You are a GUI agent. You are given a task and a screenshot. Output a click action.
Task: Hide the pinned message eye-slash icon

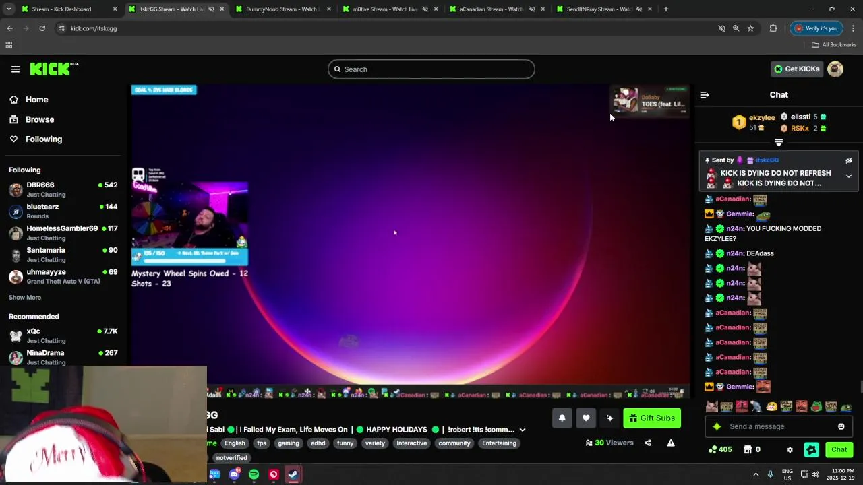click(849, 160)
